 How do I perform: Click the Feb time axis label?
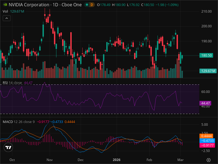149,160
